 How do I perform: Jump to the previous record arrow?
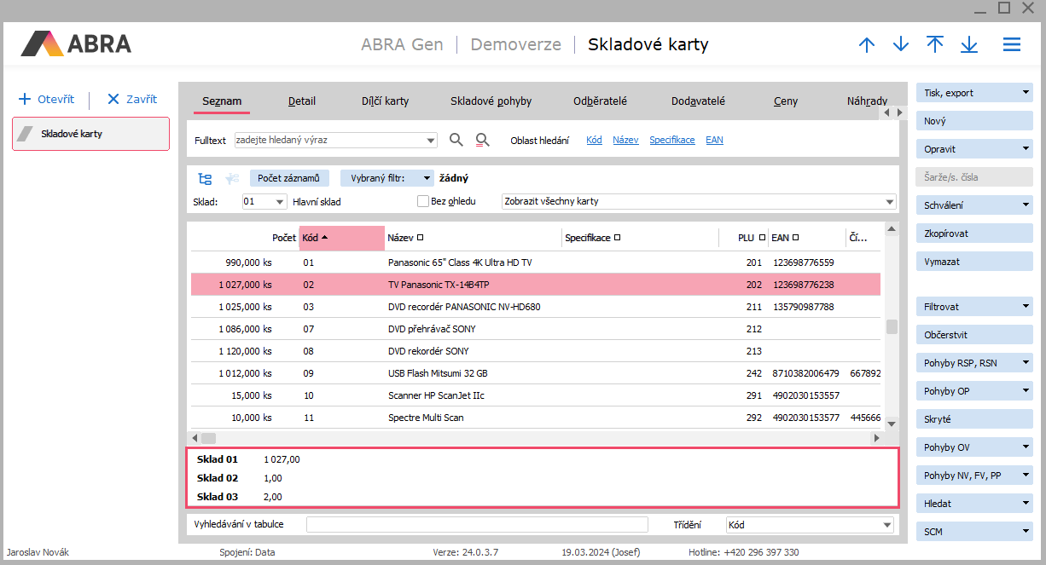pyautogui.click(x=867, y=45)
